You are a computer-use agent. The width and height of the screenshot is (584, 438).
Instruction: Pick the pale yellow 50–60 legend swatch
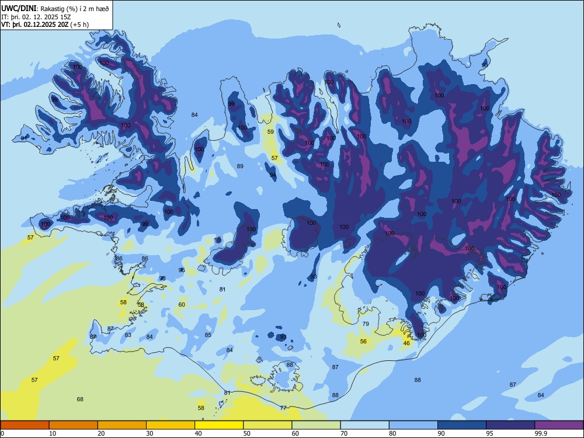coord(267,425)
